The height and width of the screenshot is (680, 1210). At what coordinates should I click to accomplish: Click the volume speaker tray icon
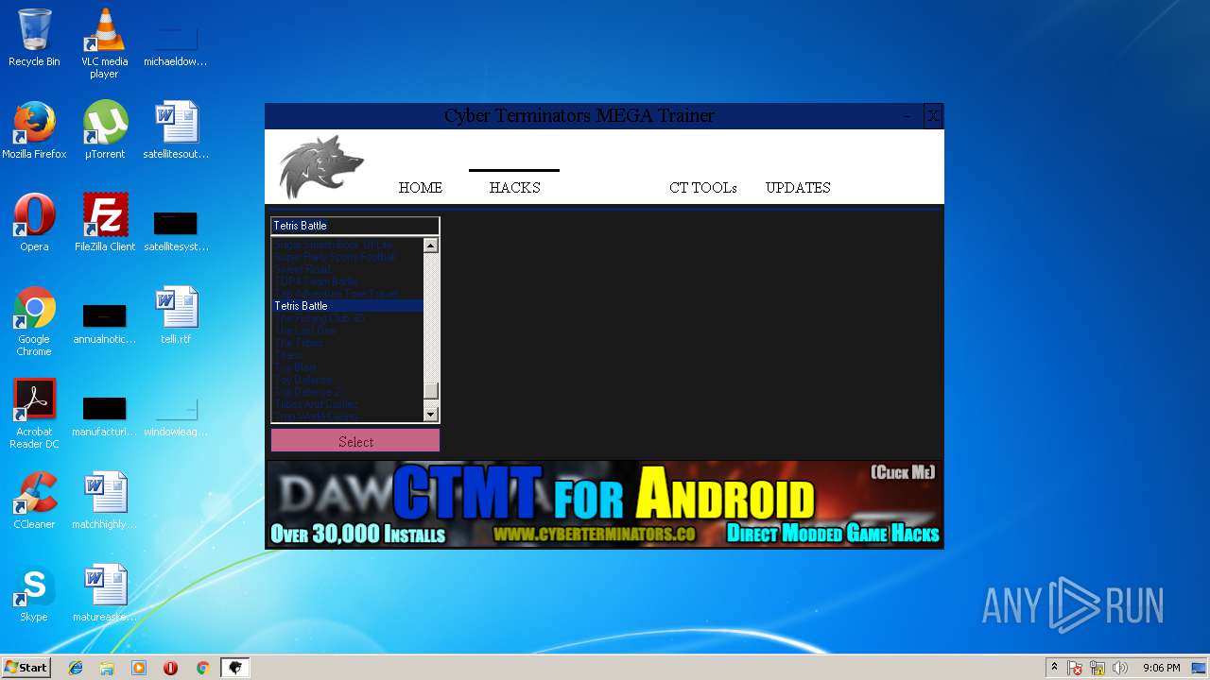pyautogui.click(x=1120, y=668)
